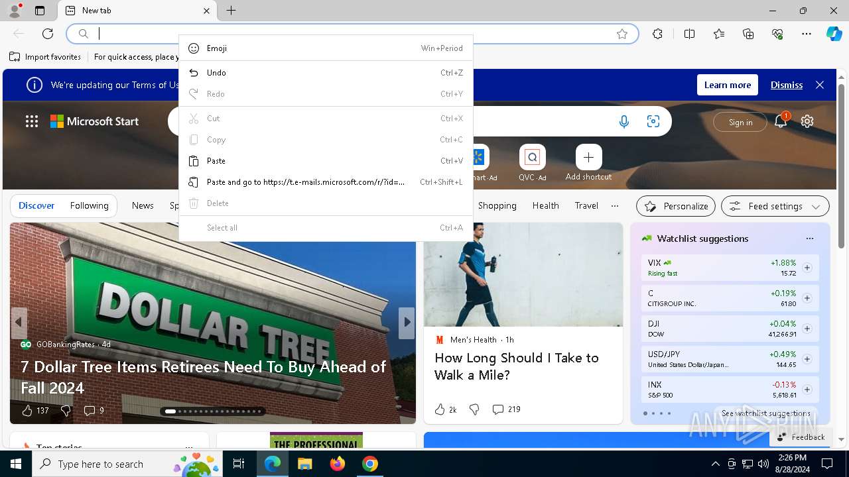Open the Collections icon
The height and width of the screenshot is (477, 849).
coord(748,34)
